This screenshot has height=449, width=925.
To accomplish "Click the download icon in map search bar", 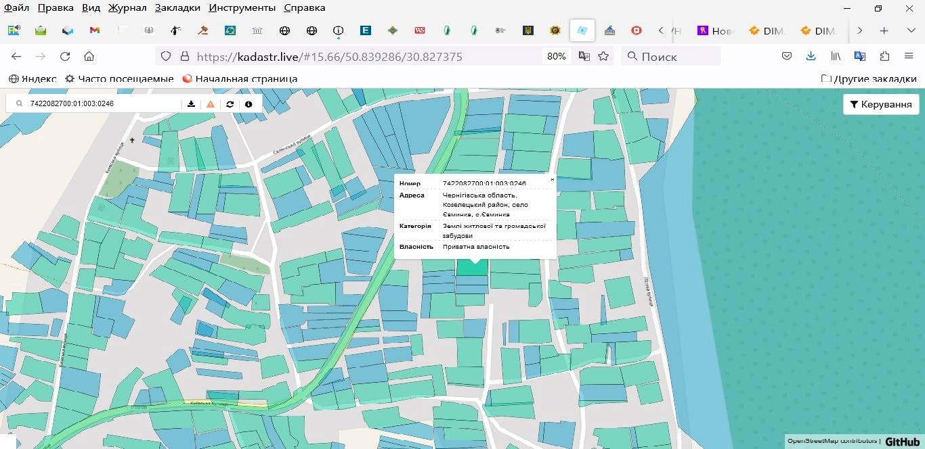I will point(192,104).
